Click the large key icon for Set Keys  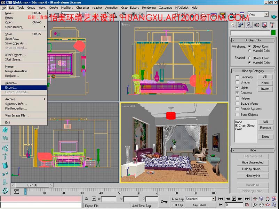164,202
